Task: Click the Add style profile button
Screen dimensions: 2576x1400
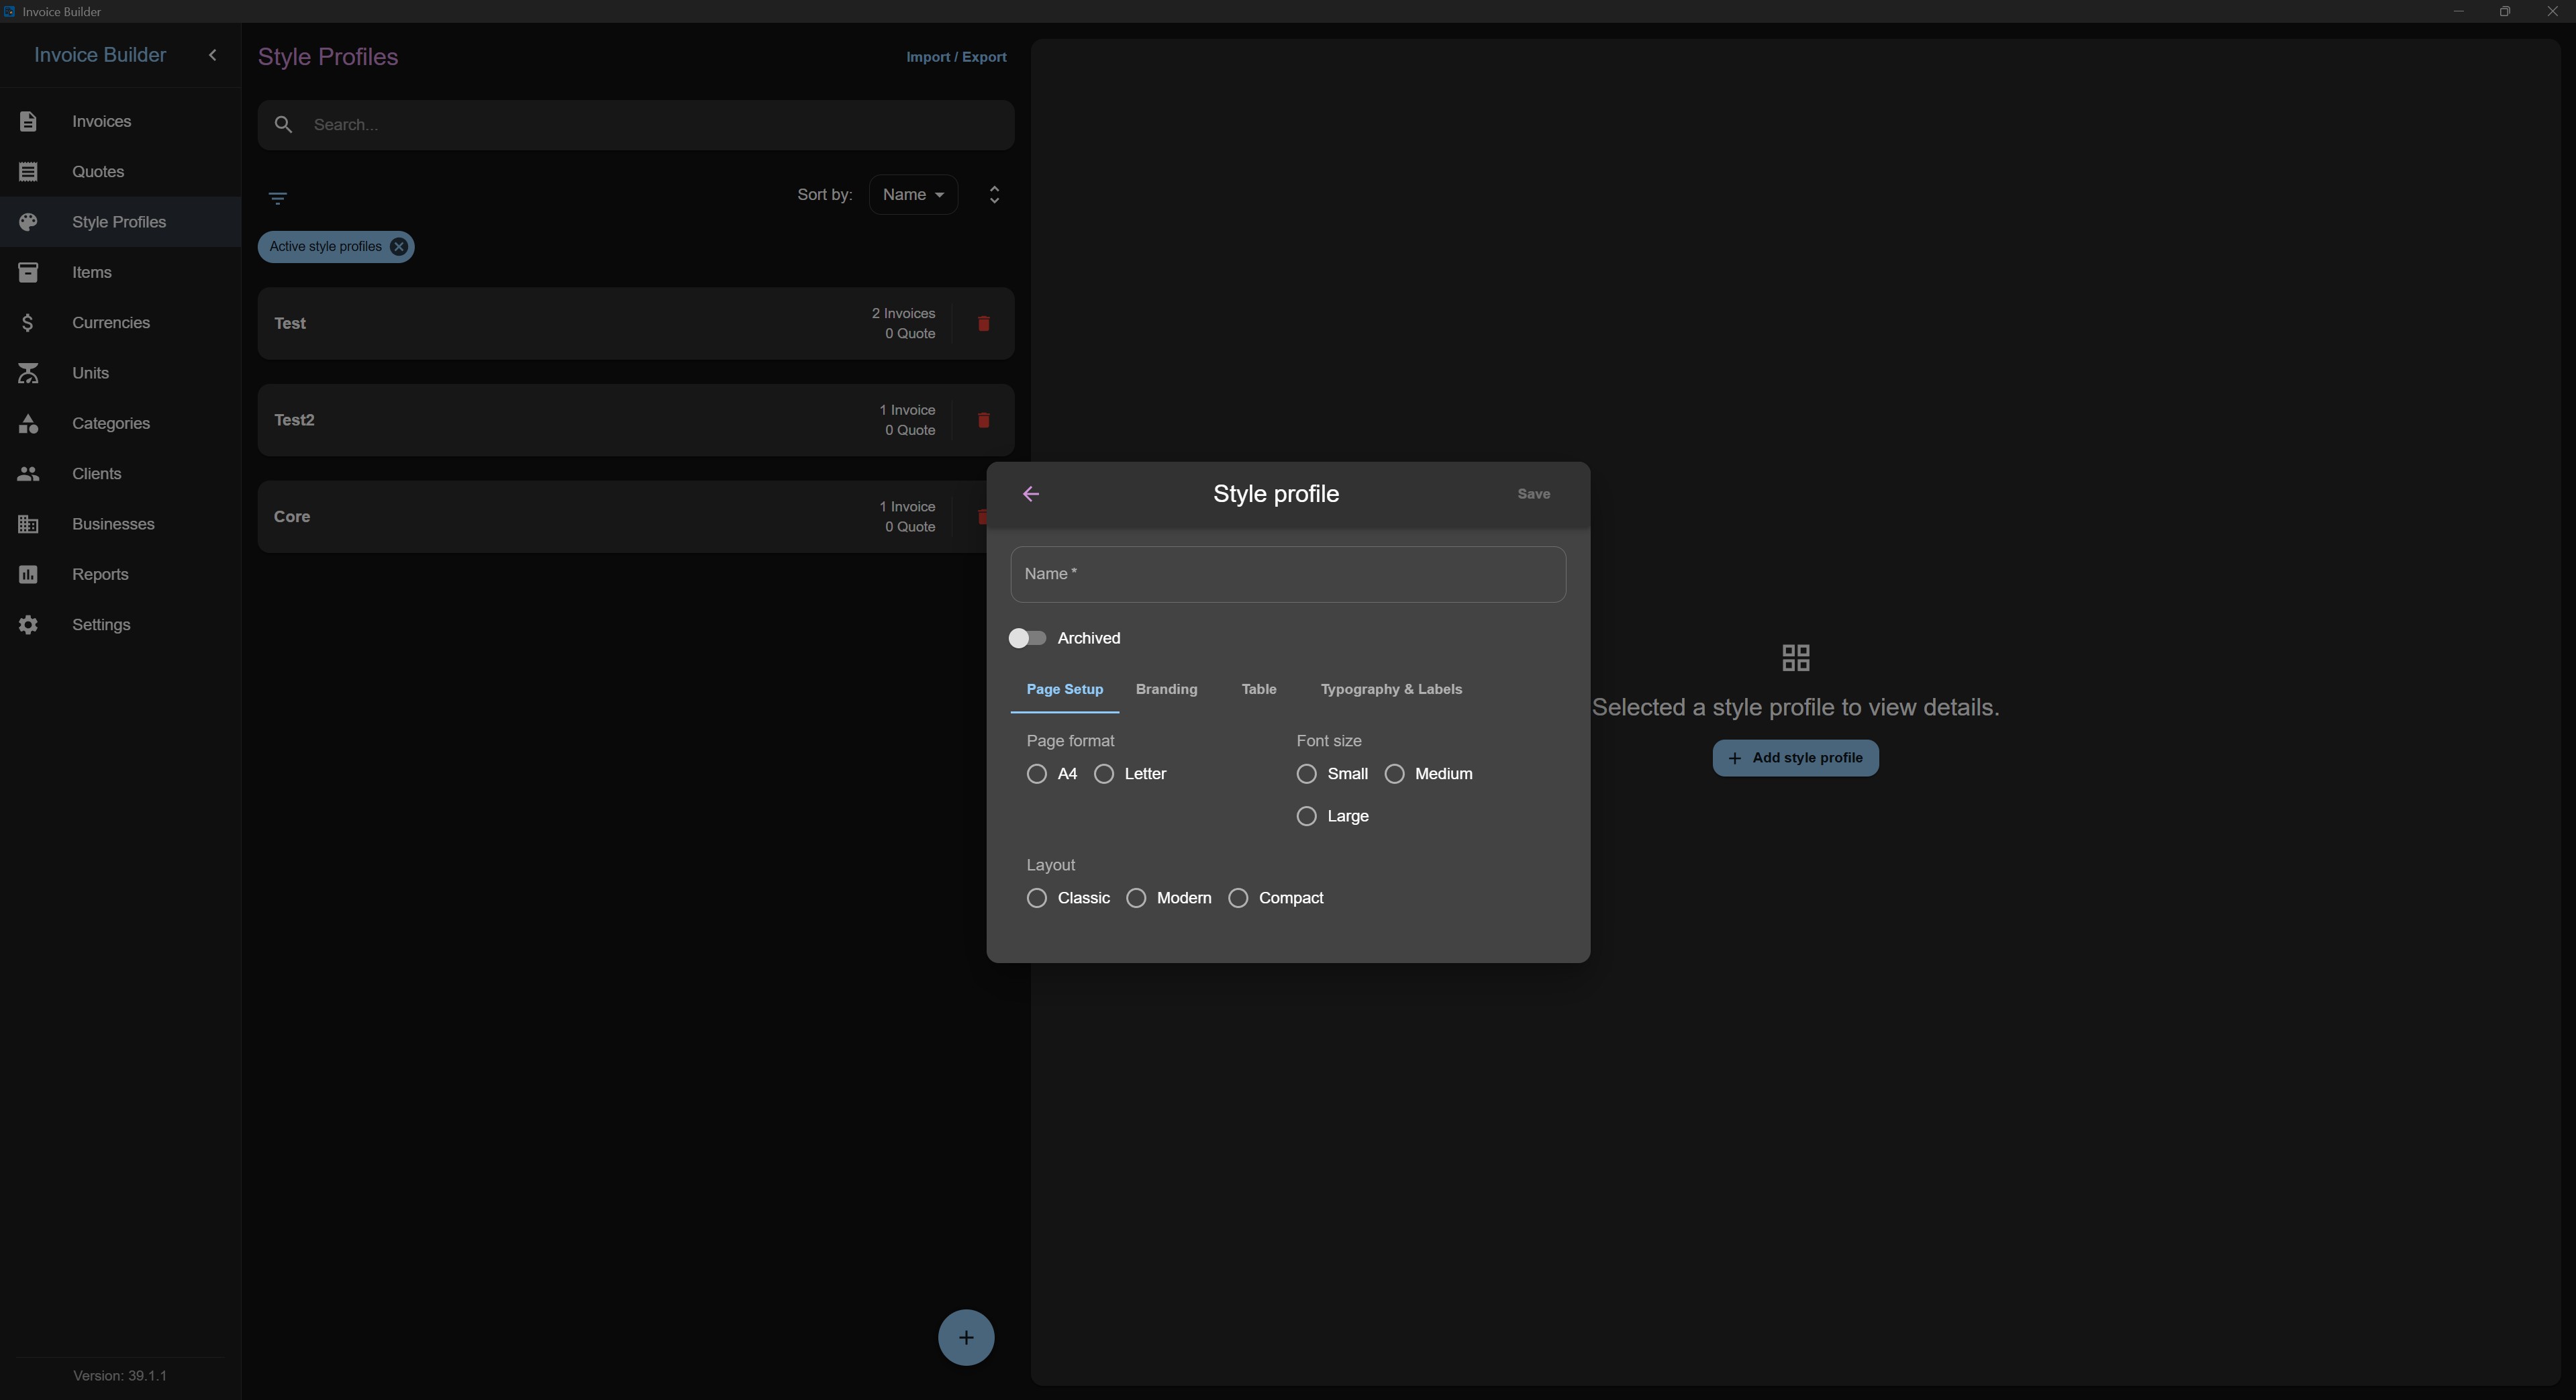Action: 1795,758
